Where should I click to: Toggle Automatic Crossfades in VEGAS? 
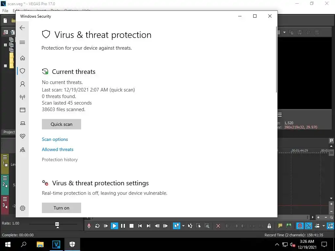pos(308,226)
